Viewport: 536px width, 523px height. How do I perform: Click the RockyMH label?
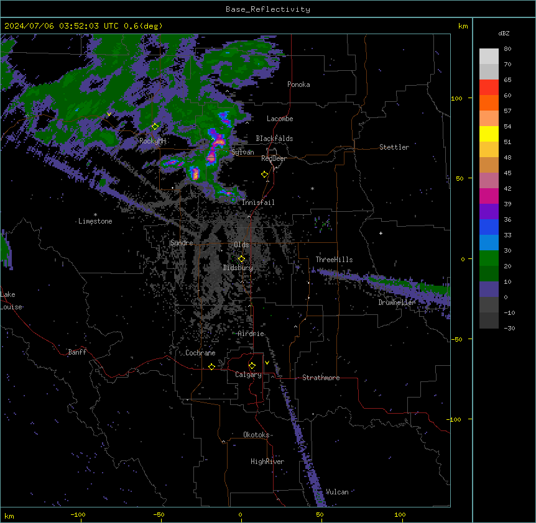click(x=152, y=141)
